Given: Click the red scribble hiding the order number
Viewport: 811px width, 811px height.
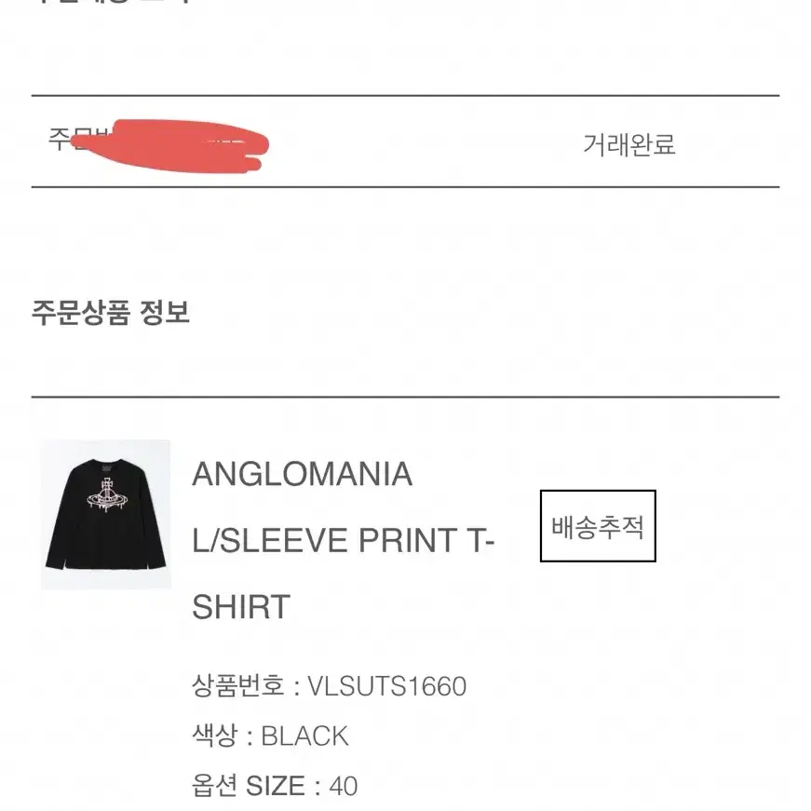Looking at the screenshot, I should [x=170, y=146].
